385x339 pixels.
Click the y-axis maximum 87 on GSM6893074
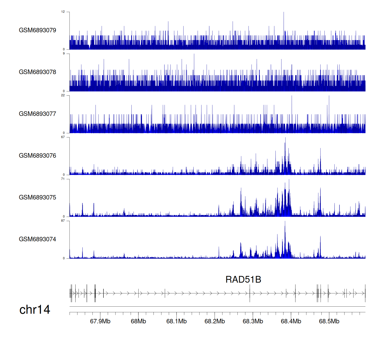pyautogui.click(x=63, y=221)
